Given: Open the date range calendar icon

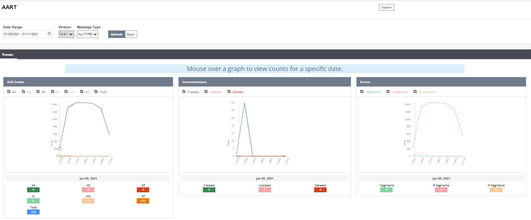Looking at the screenshot, I should tap(49, 34).
